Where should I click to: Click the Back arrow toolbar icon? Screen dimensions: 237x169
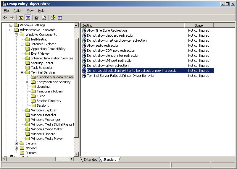[5, 18]
